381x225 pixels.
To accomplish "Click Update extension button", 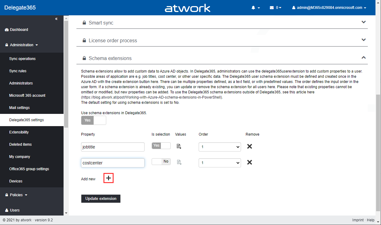I will point(101,199).
